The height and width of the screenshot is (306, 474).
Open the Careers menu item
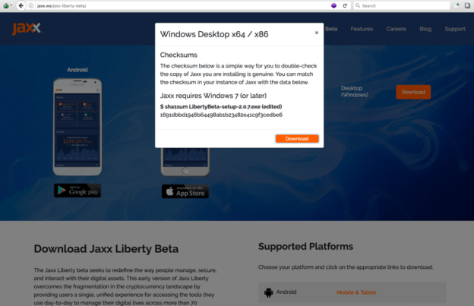396,29
